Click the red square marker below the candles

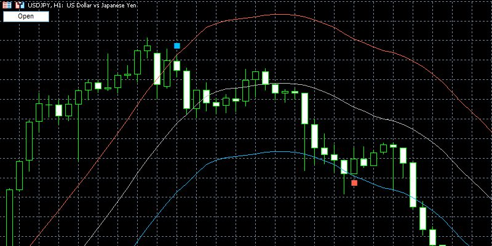[x=354, y=183]
